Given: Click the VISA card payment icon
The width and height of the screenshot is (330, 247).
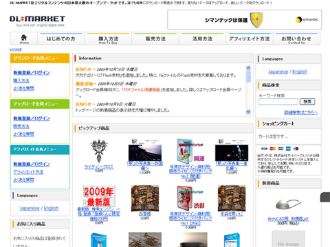Looking at the screenshot, I should tap(264, 149).
